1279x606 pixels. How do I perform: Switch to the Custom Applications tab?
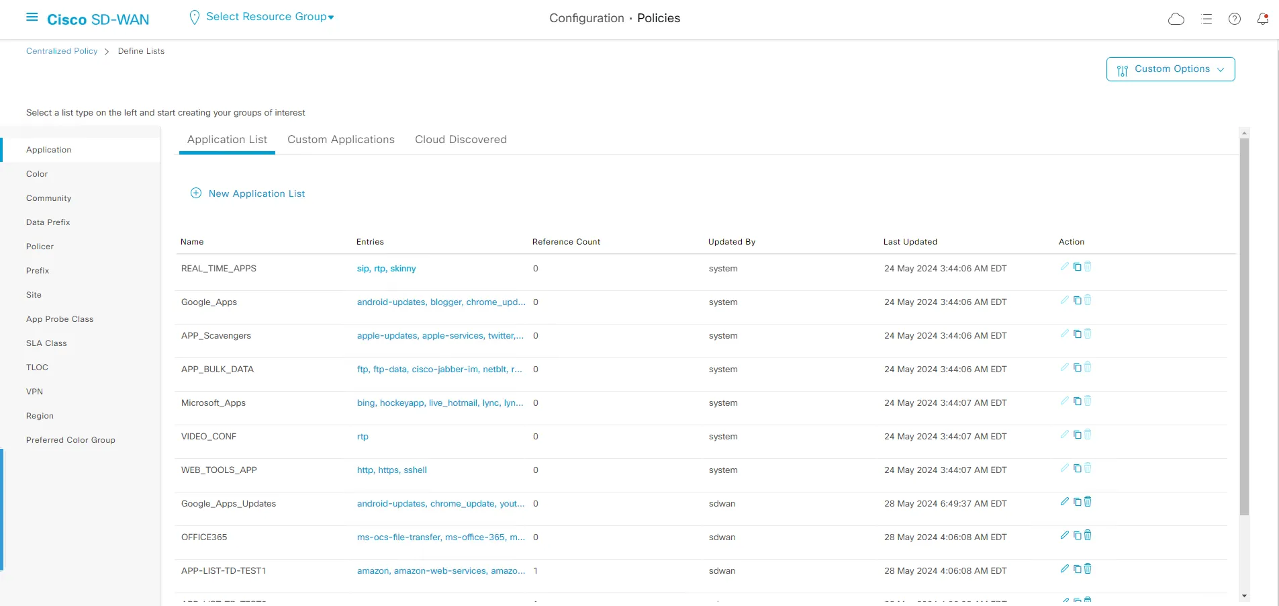tap(340, 139)
